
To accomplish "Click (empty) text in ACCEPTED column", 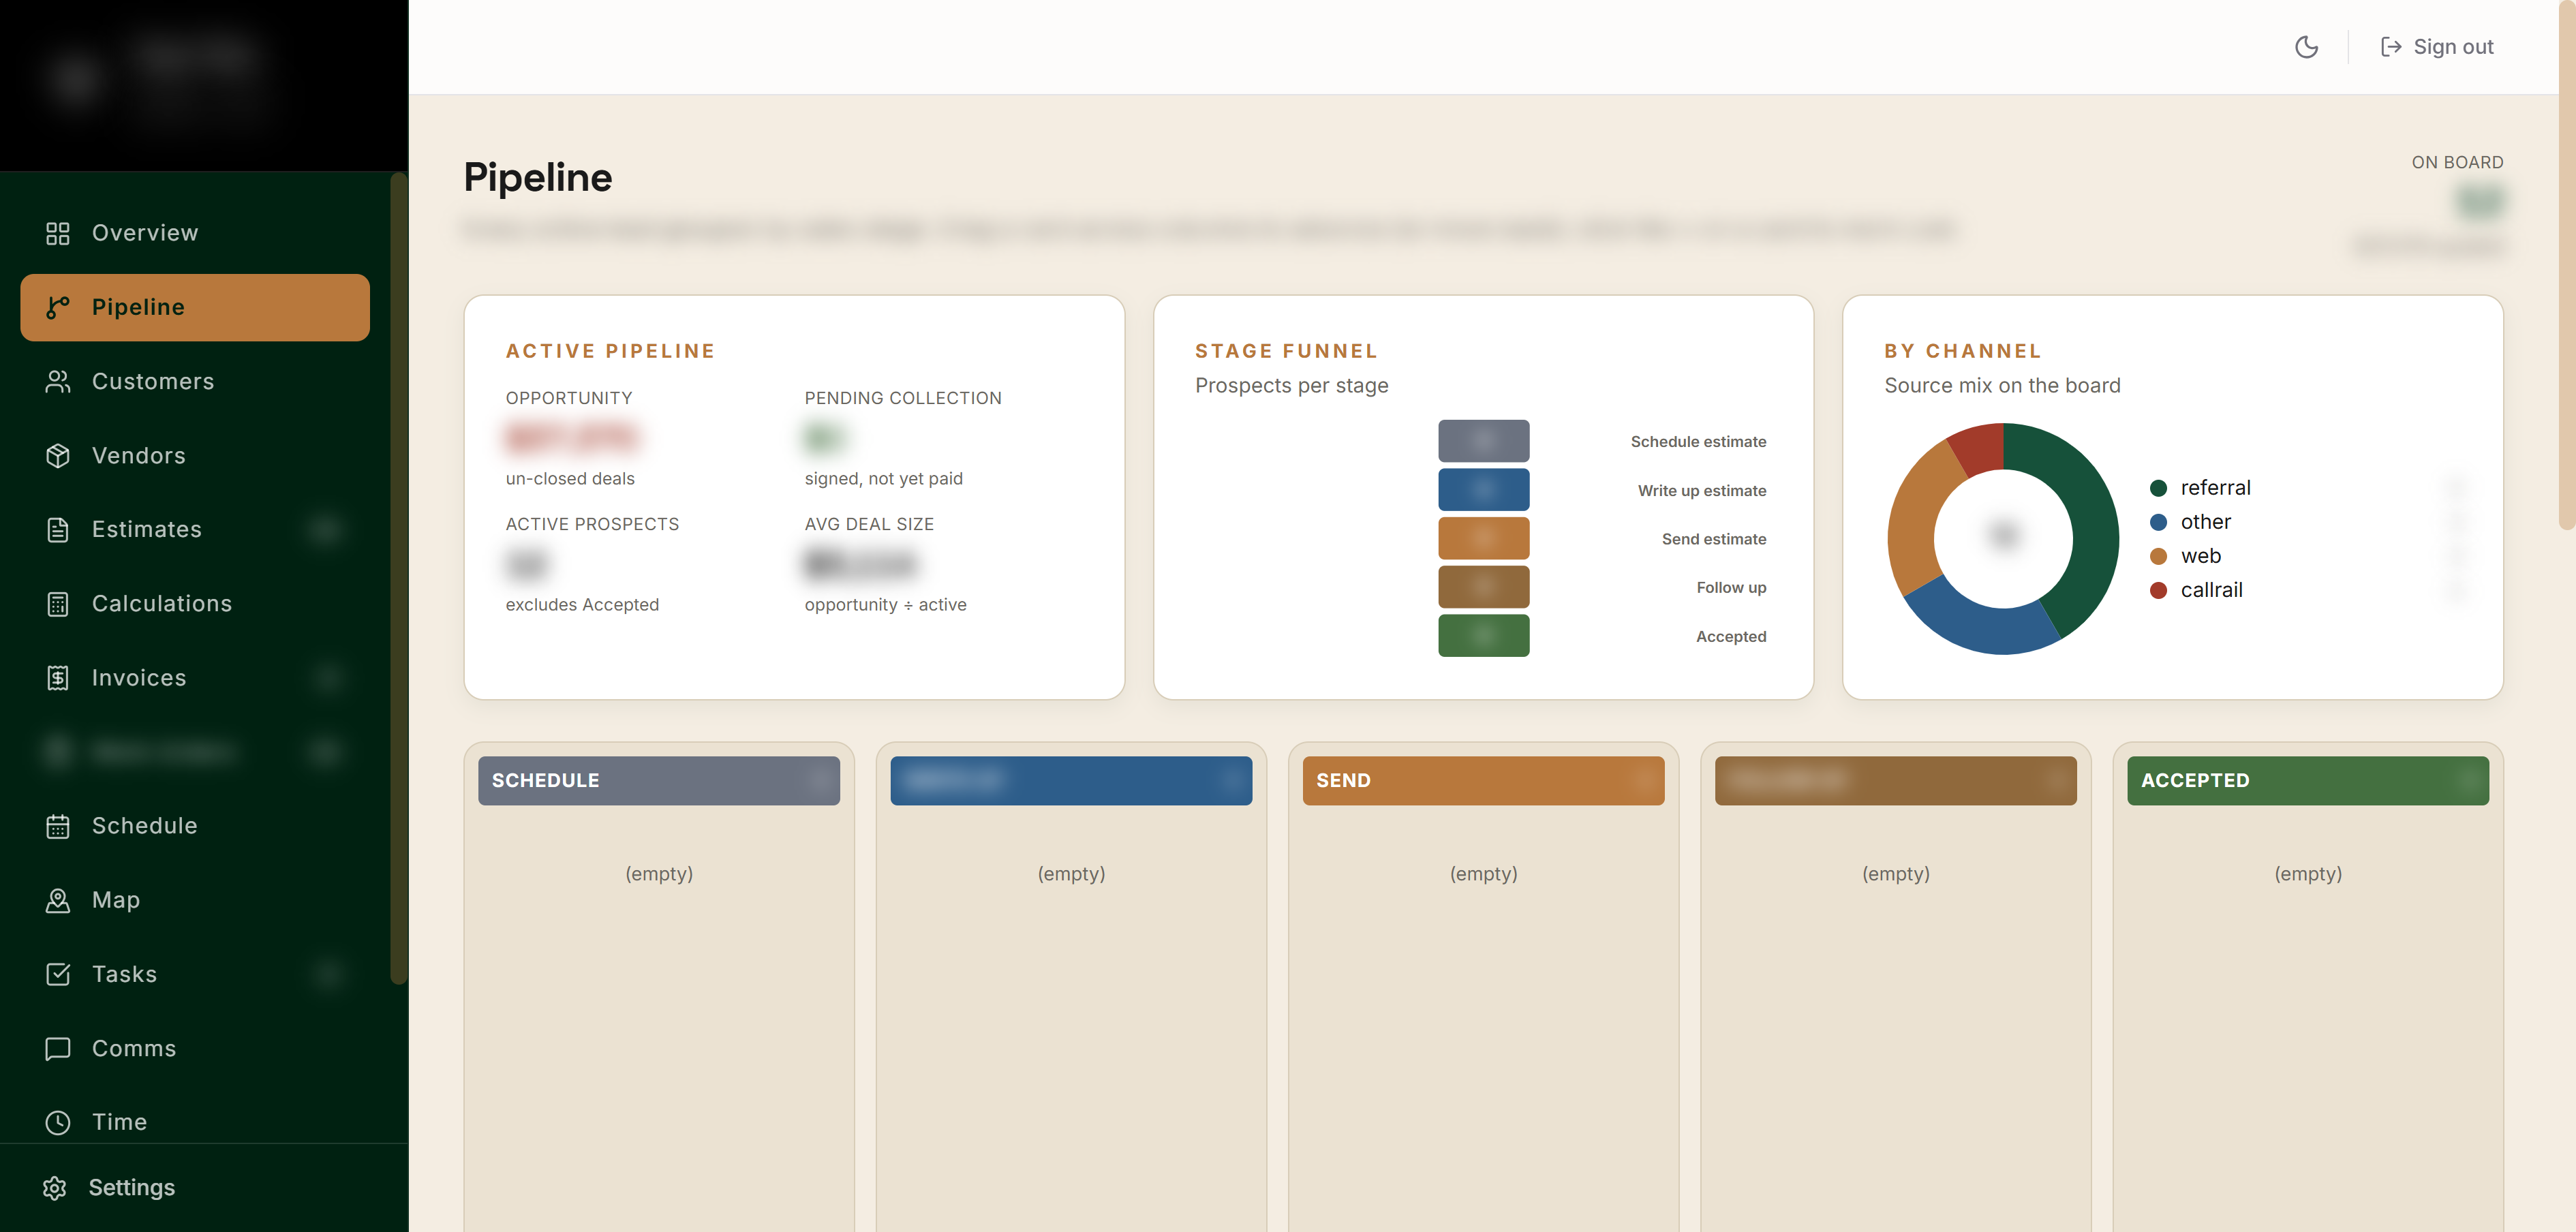I will tap(2307, 873).
